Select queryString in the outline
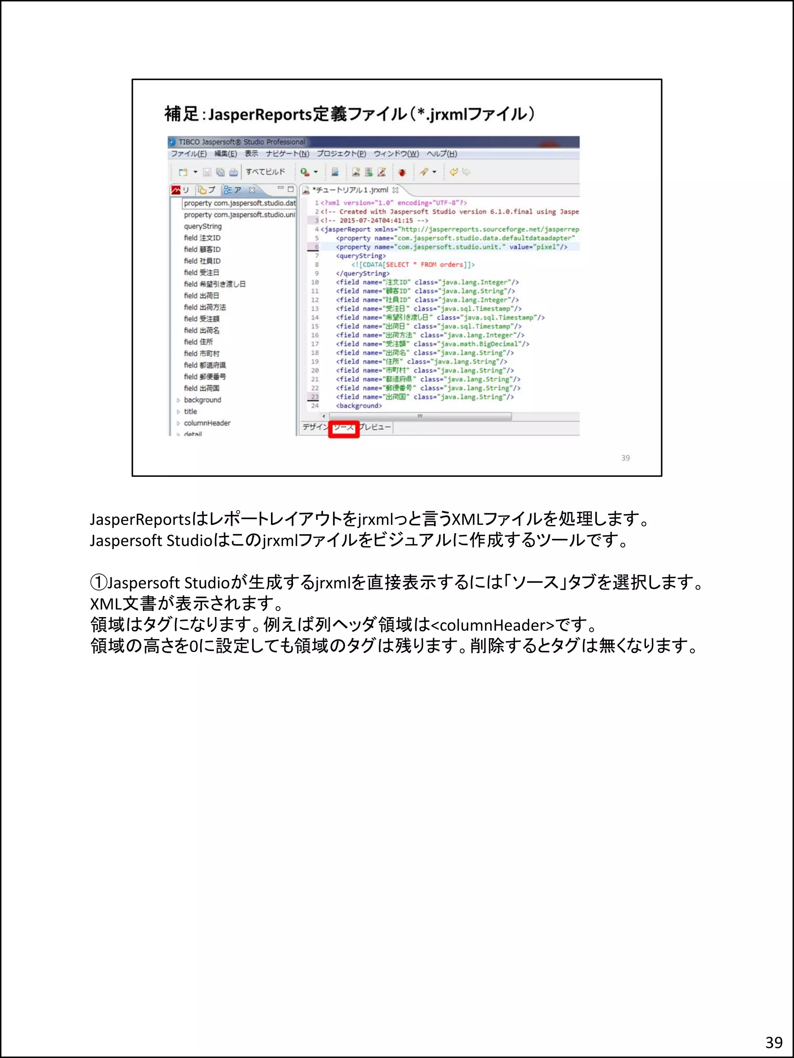The width and height of the screenshot is (794, 1058). click(x=203, y=226)
